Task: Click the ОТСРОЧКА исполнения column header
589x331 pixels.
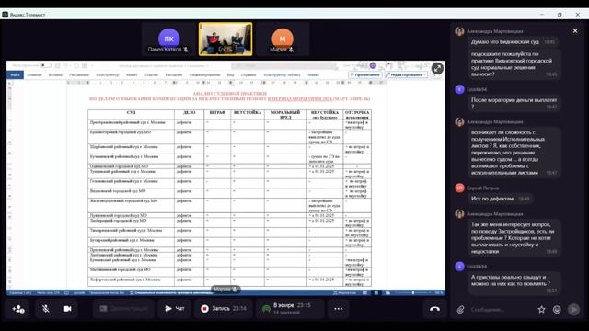Action: (357, 115)
